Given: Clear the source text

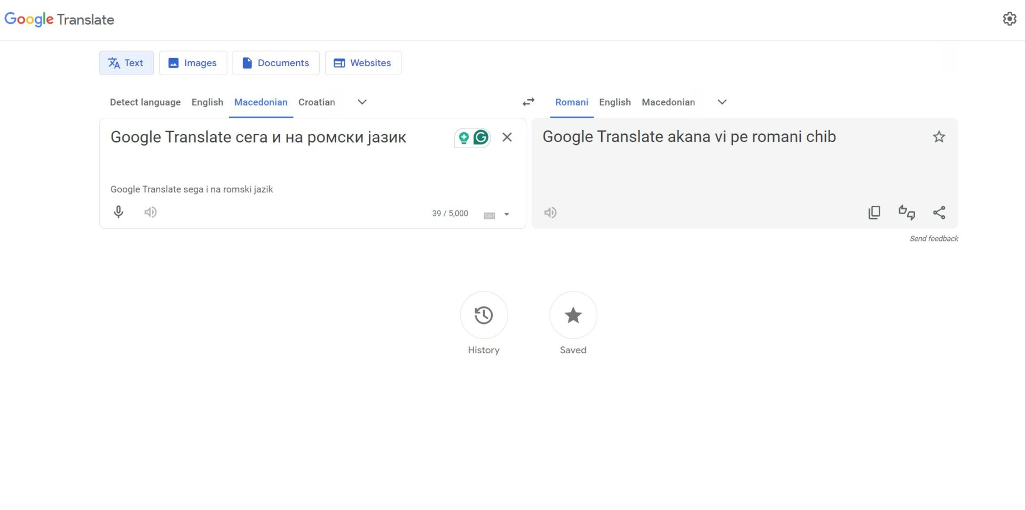Looking at the screenshot, I should 507,137.
